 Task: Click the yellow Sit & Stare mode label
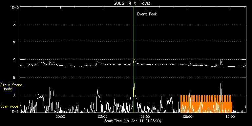tap(11, 87)
